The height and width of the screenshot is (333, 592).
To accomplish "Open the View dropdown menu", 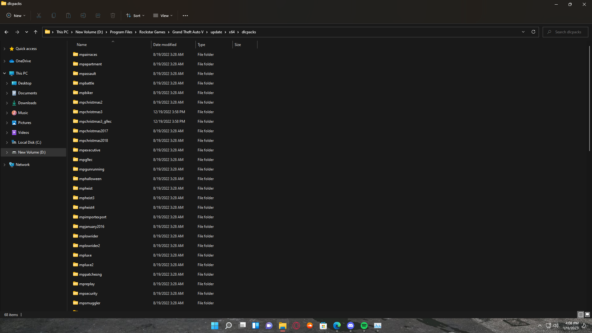I will 163,15.
